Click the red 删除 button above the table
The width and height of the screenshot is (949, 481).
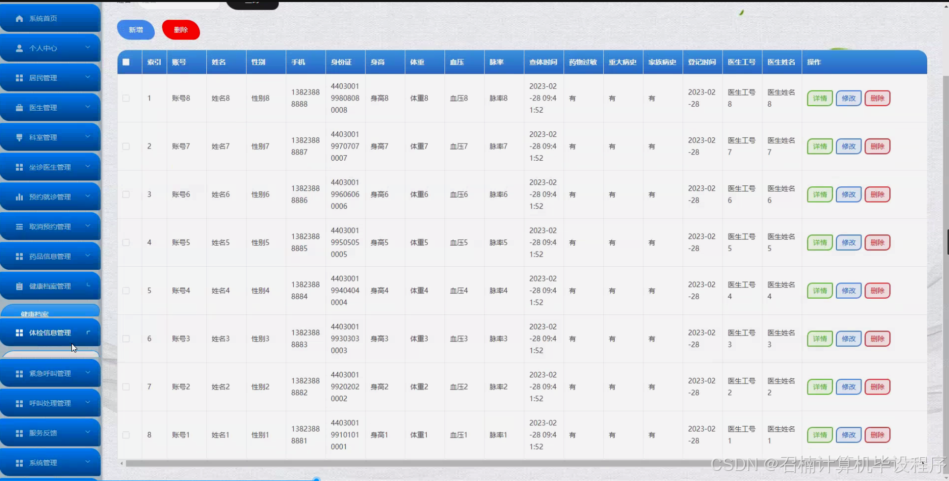click(181, 30)
